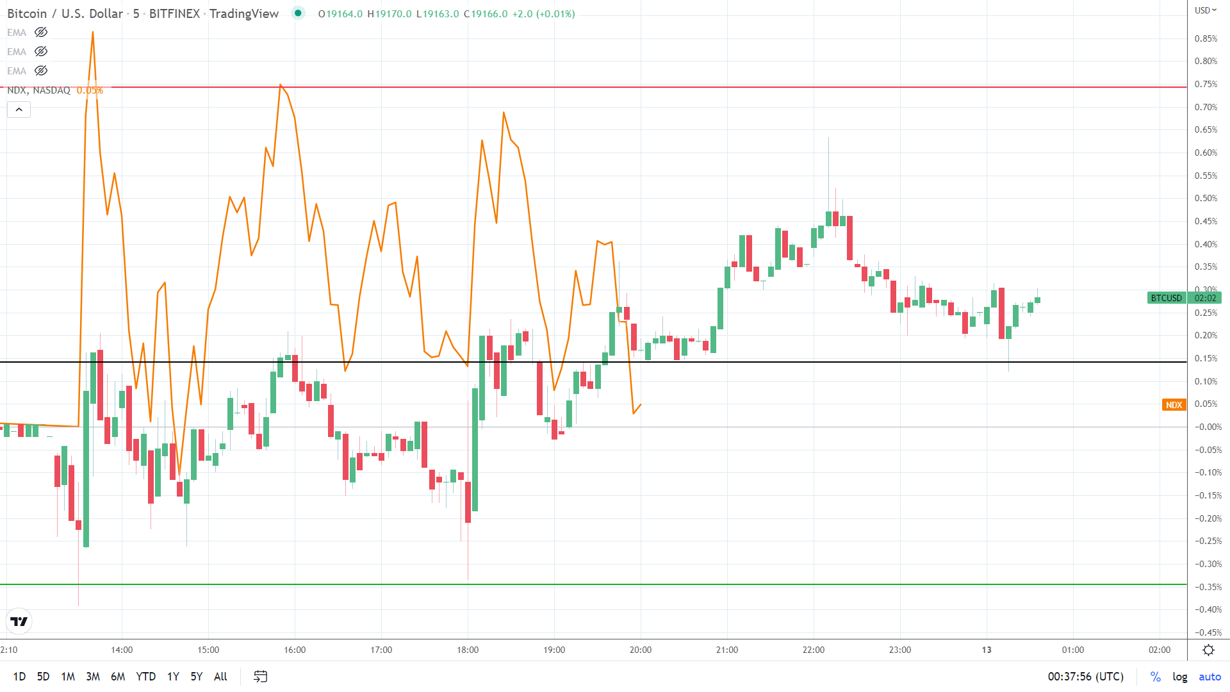Click the orange NDX price scale label
Image resolution: width=1230 pixels, height=692 pixels.
(1174, 405)
